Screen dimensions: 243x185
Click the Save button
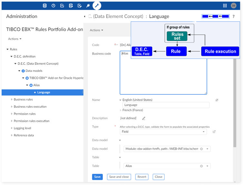pos(97,177)
